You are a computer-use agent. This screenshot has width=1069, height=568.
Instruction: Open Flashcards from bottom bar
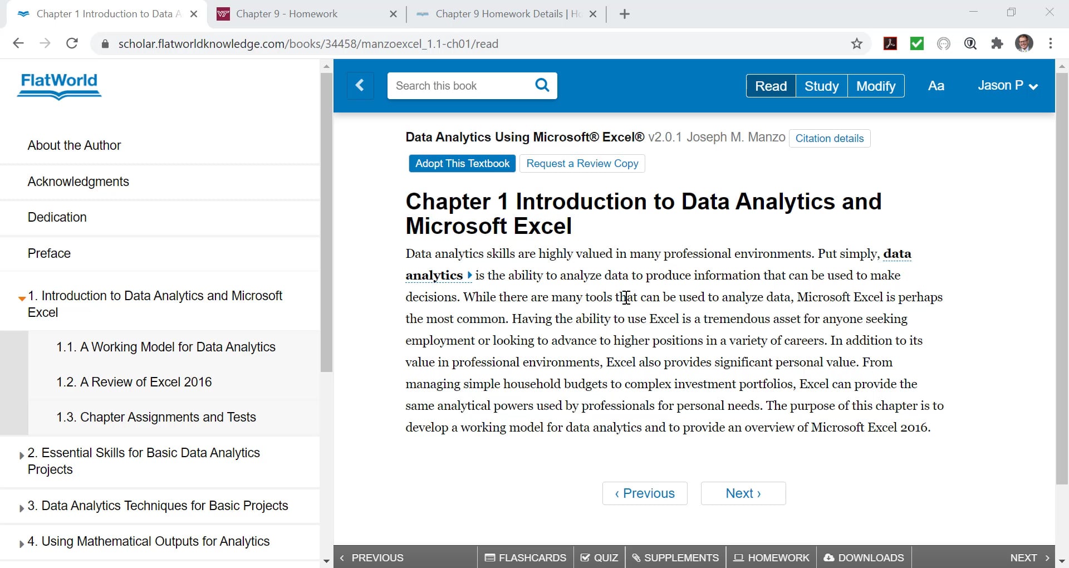526,557
